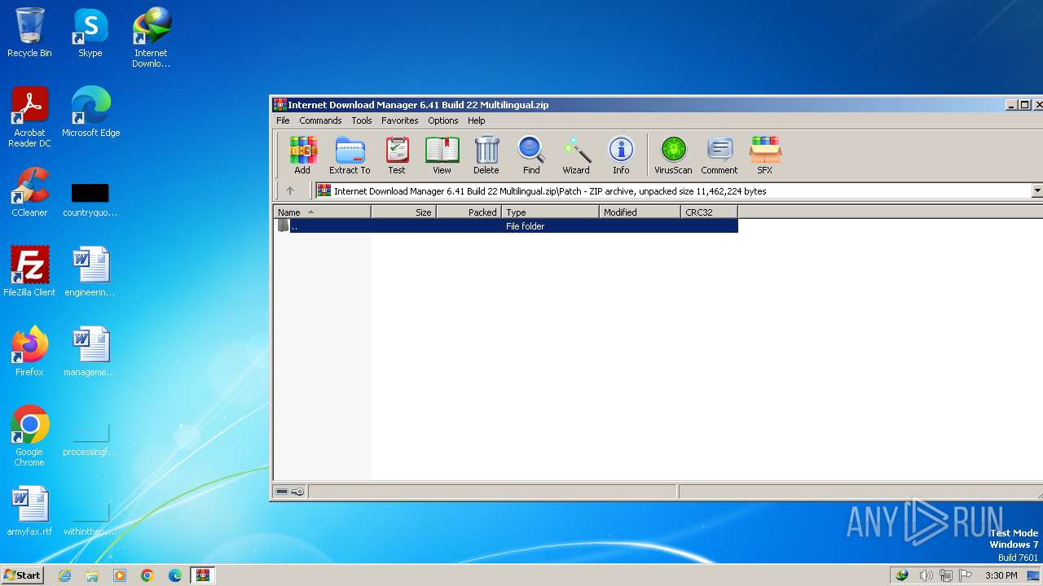Open the armyfax.rtf document
Screen dimensions: 1043x586
[x=29, y=511]
